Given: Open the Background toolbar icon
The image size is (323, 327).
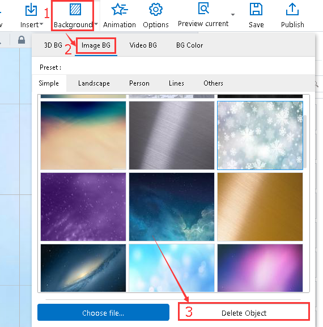Looking at the screenshot, I should pos(75,10).
